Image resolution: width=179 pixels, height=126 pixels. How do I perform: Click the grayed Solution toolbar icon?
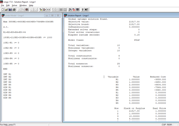point(57,10)
